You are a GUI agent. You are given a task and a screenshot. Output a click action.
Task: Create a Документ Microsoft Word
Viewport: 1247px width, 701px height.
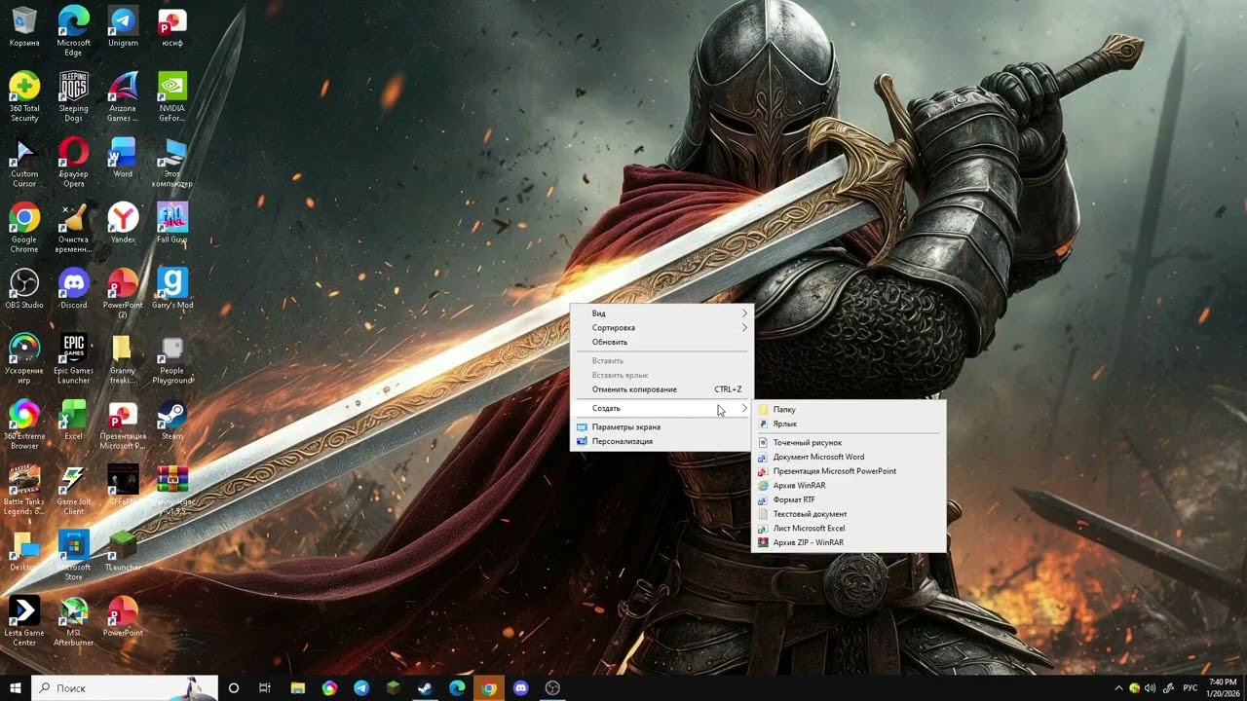pyautogui.click(x=849, y=457)
